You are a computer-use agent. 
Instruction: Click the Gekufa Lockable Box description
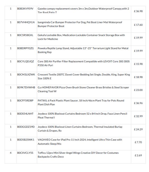(81, 37)
